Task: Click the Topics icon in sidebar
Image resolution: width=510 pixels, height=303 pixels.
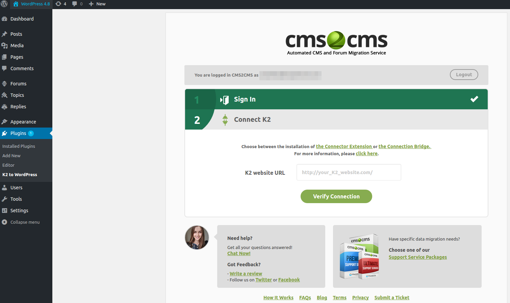Action: coord(4,95)
